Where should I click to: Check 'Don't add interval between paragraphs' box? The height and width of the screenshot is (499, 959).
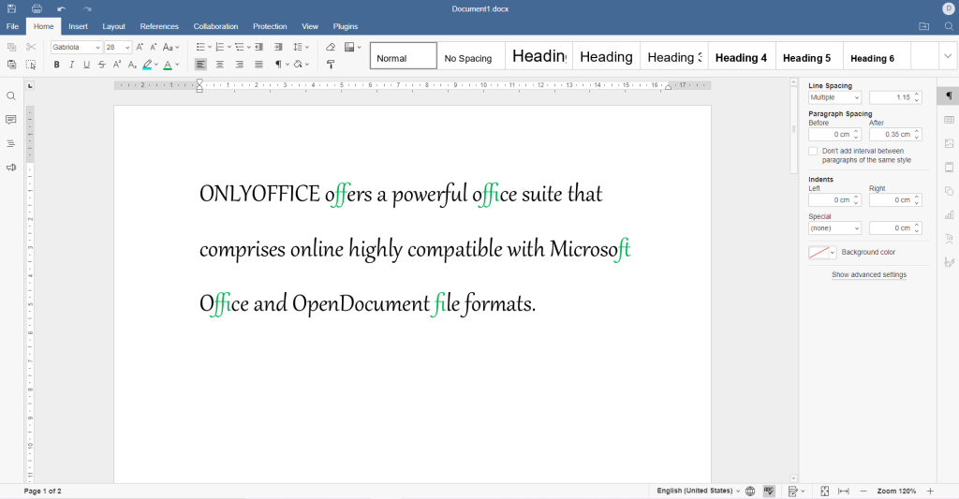pos(813,151)
